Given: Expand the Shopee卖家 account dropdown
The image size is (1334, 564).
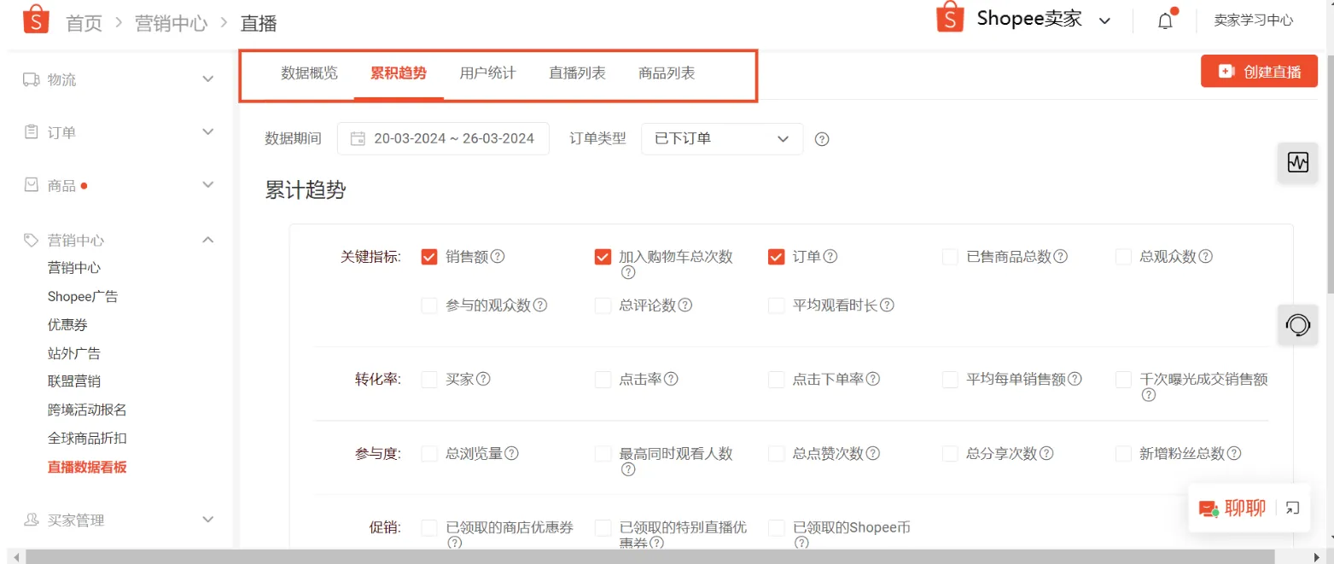Looking at the screenshot, I should coord(1104,19).
